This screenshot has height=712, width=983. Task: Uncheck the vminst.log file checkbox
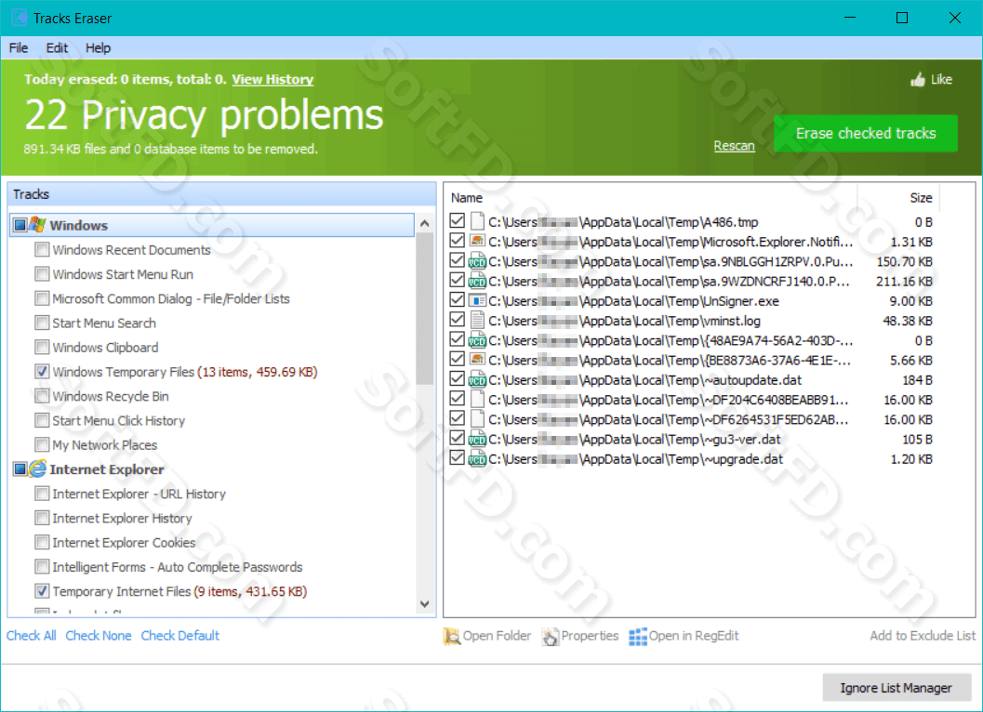point(458,320)
